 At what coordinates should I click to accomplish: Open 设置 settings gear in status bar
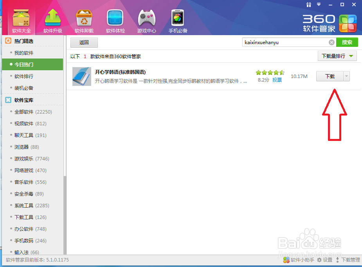(324, 260)
